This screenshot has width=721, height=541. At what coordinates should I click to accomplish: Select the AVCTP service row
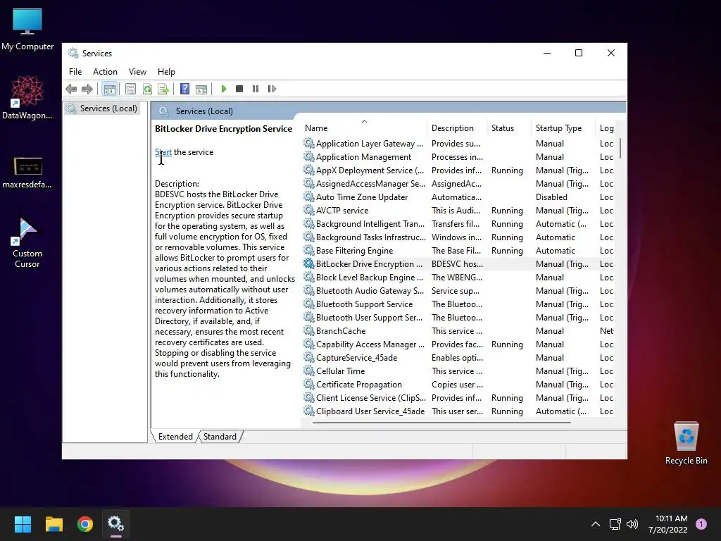[458, 210]
